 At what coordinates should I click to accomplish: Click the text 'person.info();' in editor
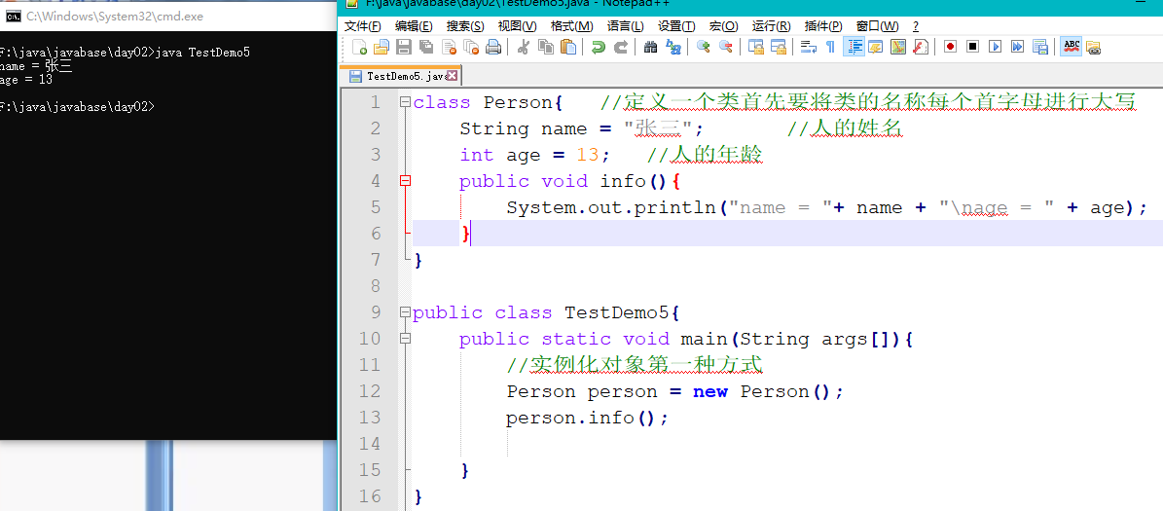coord(588,418)
